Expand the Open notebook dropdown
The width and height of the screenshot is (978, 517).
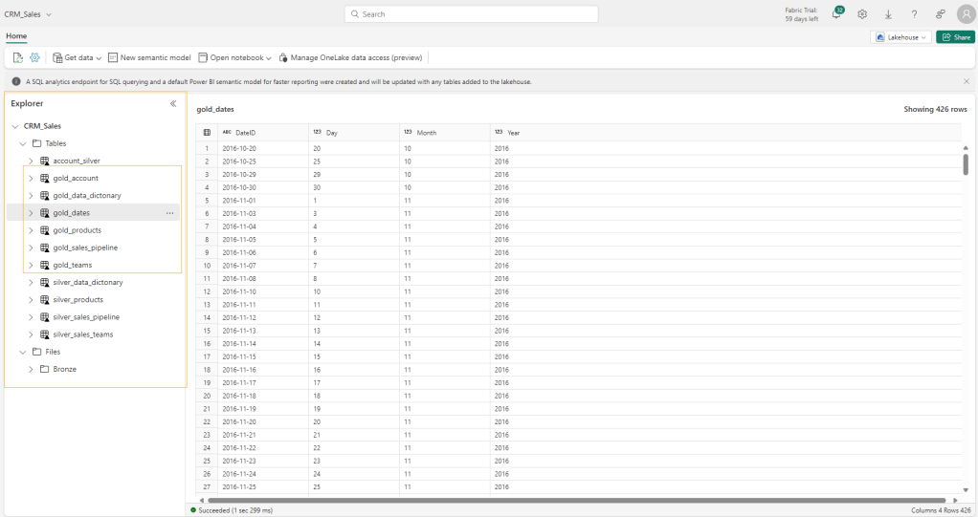click(x=234, y=57)
